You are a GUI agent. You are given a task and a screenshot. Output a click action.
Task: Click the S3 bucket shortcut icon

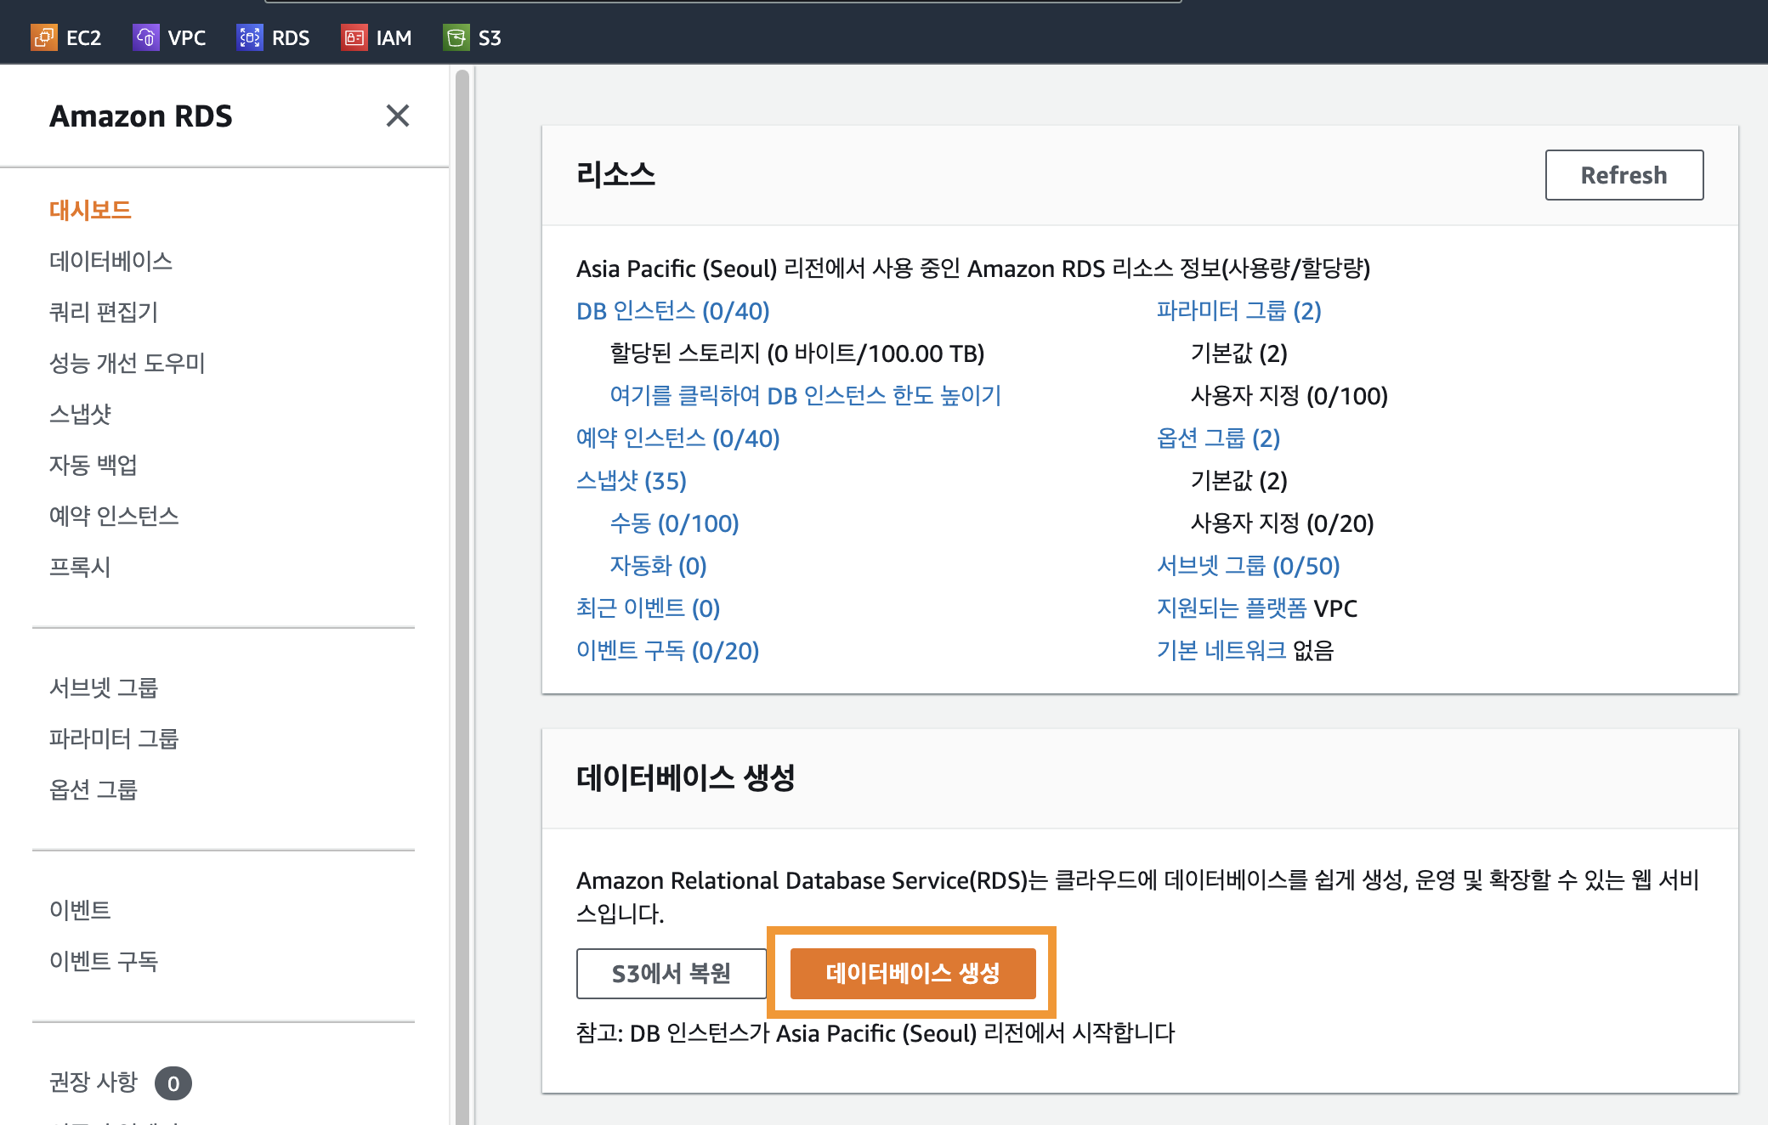click(456, 37)
